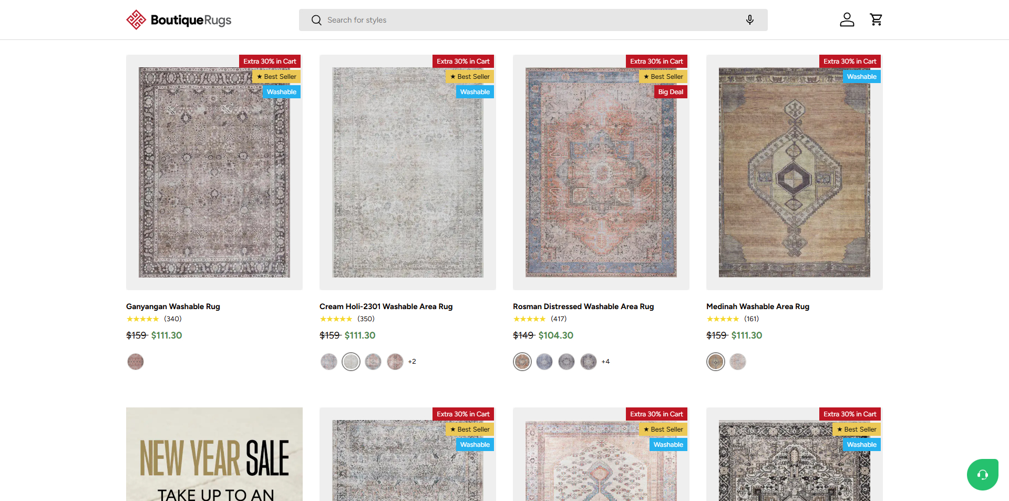
Task: Open the Rosman Distressed Washable Area Rug page
Action: (x=583, y=306)
